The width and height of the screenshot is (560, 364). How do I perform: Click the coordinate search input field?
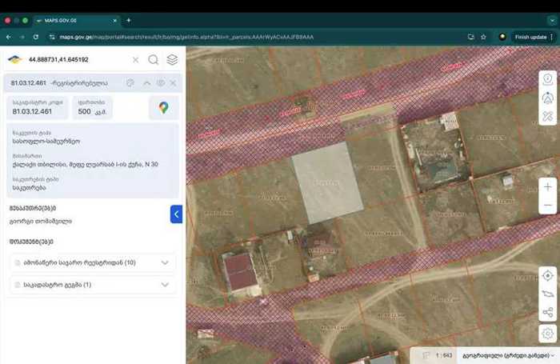coord(76,59)
